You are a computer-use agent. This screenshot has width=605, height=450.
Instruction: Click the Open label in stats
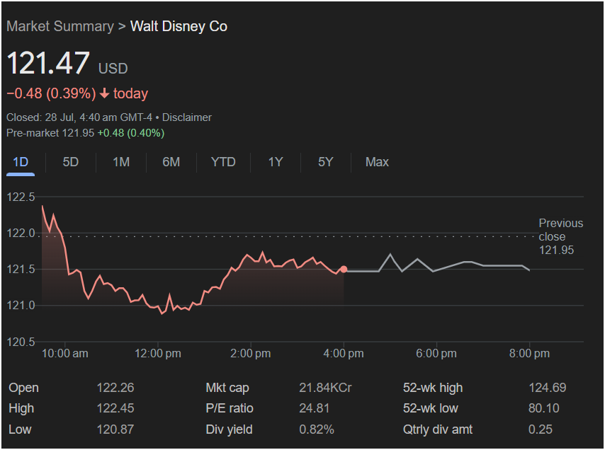tap(23, 388)
